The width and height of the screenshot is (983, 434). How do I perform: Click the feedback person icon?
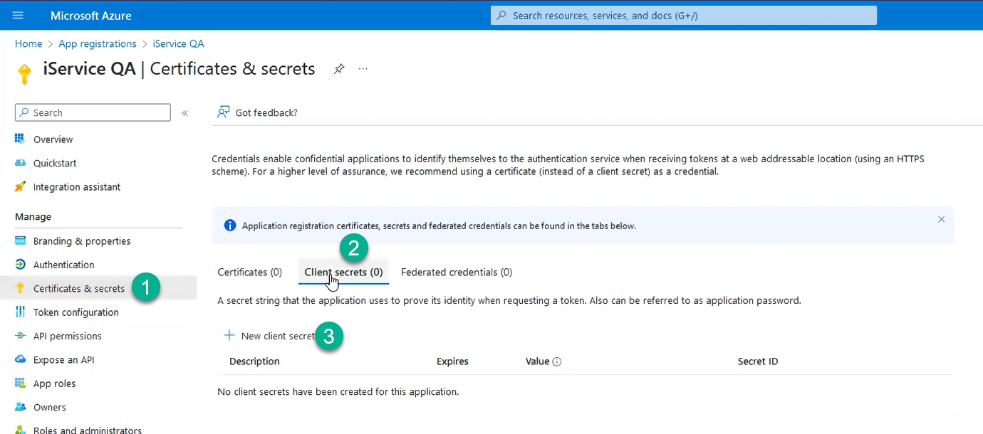224,112
